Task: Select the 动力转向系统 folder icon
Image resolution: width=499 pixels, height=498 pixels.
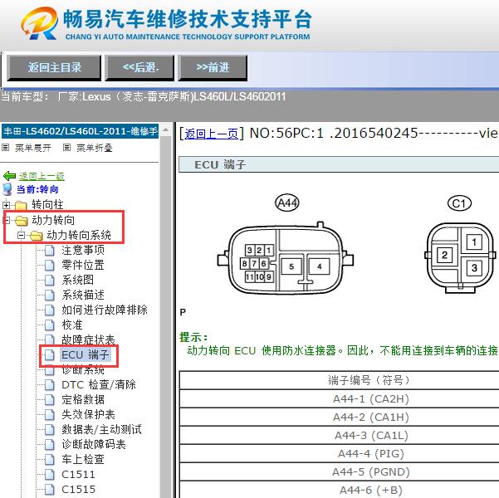Action: click(x=36, y=236)
